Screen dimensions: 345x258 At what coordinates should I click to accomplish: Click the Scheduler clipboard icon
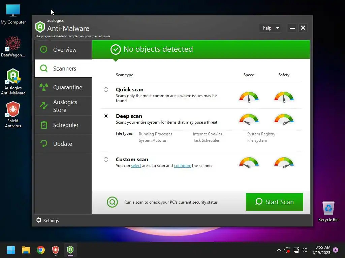tap(44, 125)
